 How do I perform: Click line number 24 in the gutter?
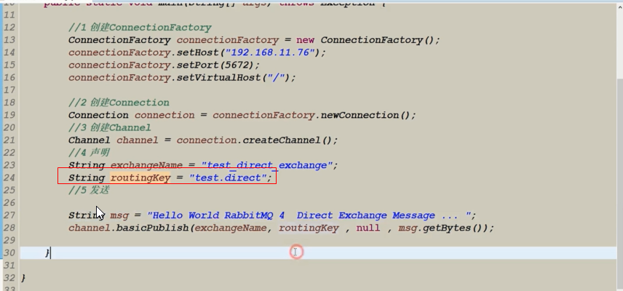click(x=9, y=178)
